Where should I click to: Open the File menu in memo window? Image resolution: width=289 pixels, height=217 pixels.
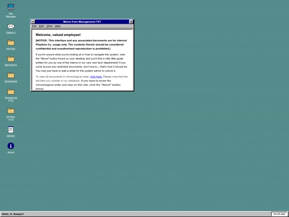(x=34, y=26)
